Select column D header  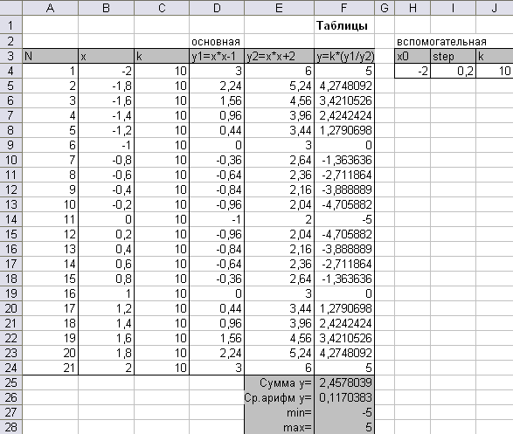[217, 8]
